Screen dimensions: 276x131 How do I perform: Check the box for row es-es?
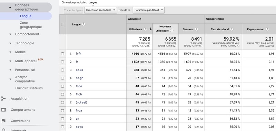pyautogui.click(x=62, y=127)
